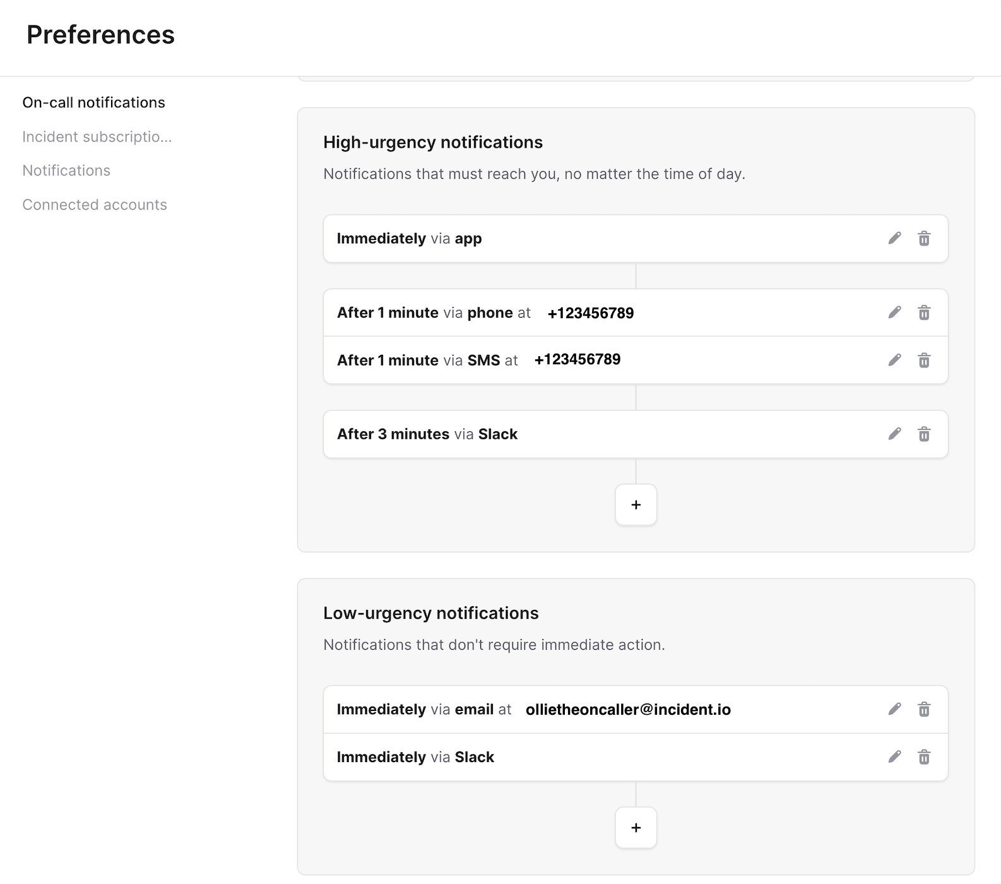Edit the low-urgency email rule
The image size is (1001, 884).
pyautogui.click(x=894, y=709)
